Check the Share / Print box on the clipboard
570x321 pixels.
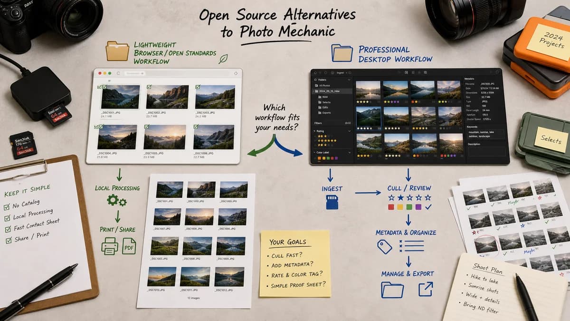click(9, 241)
